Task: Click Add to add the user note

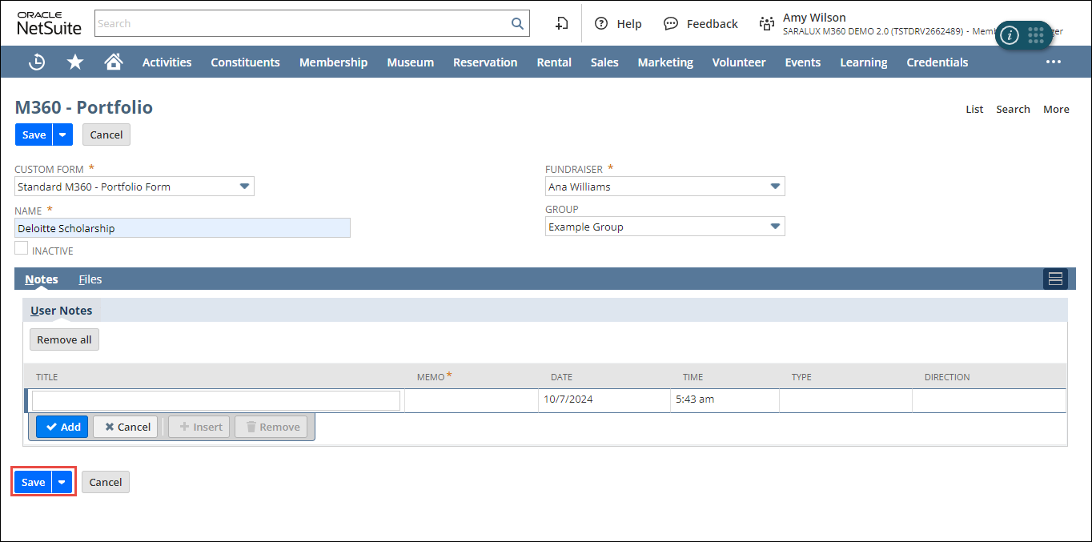Action: pyautogui.click(x=62, y=427)
